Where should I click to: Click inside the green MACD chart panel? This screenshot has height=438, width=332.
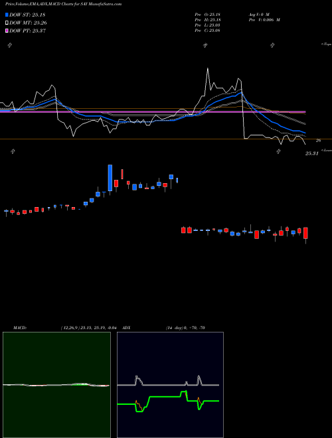(56, 385)
